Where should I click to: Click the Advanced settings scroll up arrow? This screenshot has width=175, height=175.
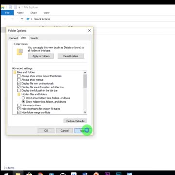tap(85, 72)
